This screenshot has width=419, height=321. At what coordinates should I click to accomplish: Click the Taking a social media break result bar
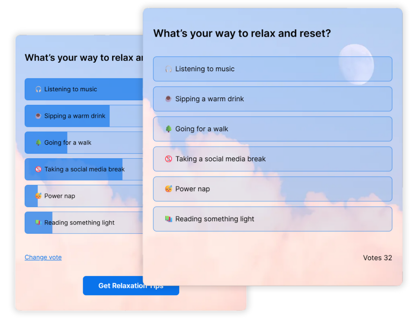(83, 169)
